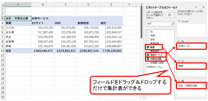The image size is (208, 101).
Task: Click the search magnifier icon in field search
Action: pyautogui.click(x=172, y=24)
